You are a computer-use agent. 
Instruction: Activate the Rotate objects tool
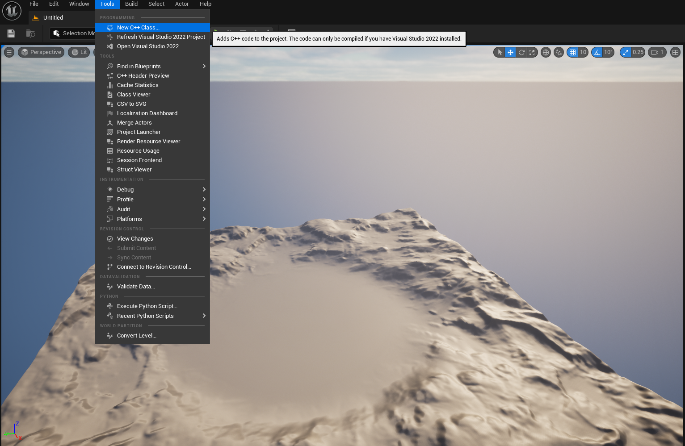[x=521, y=52]
